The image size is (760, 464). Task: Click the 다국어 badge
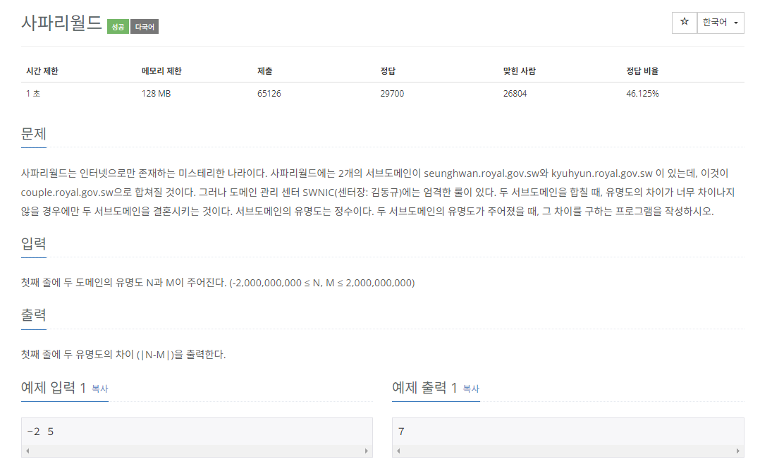click(145, 27)
